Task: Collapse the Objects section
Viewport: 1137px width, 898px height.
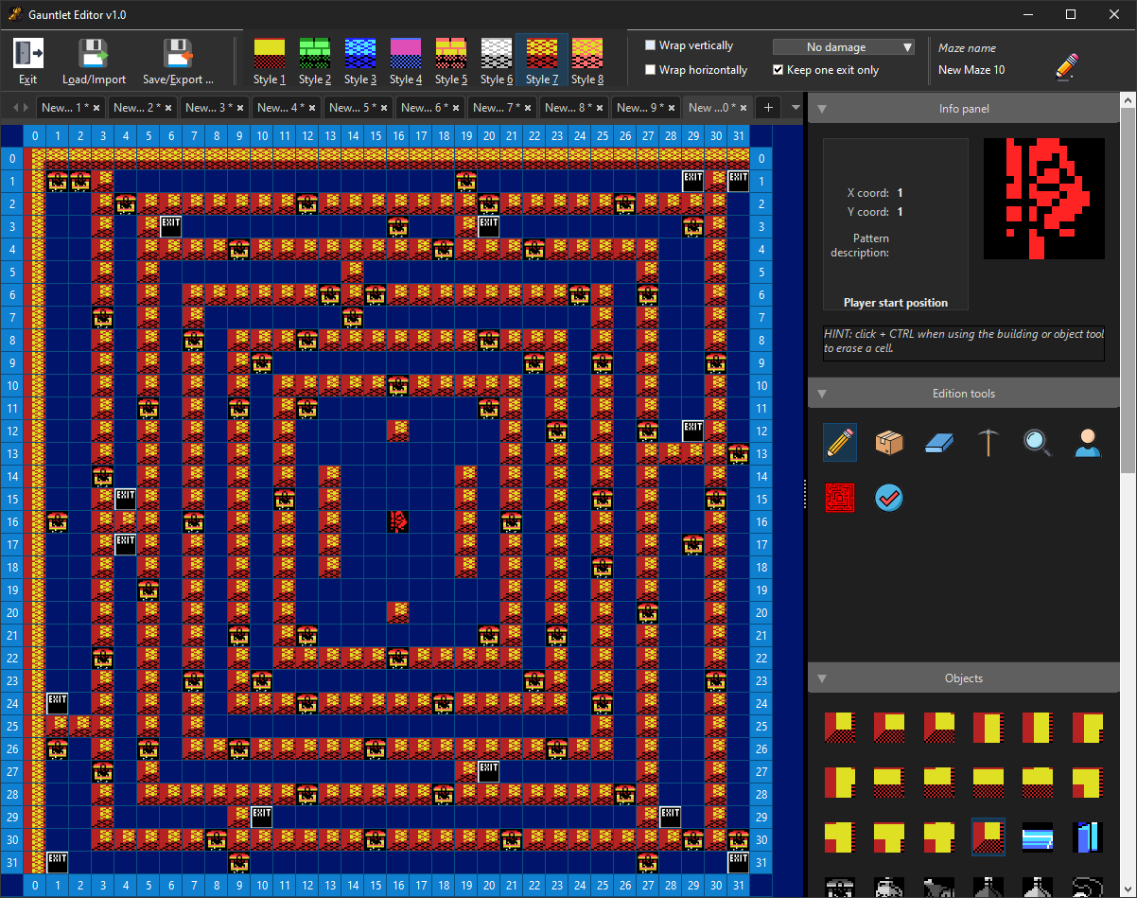Action: pos(822,678)
